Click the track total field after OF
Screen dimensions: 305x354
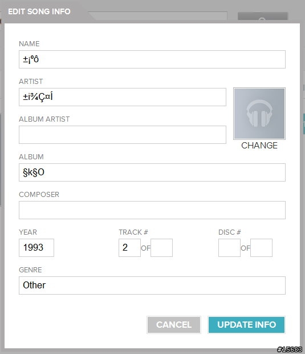point(162,248)
